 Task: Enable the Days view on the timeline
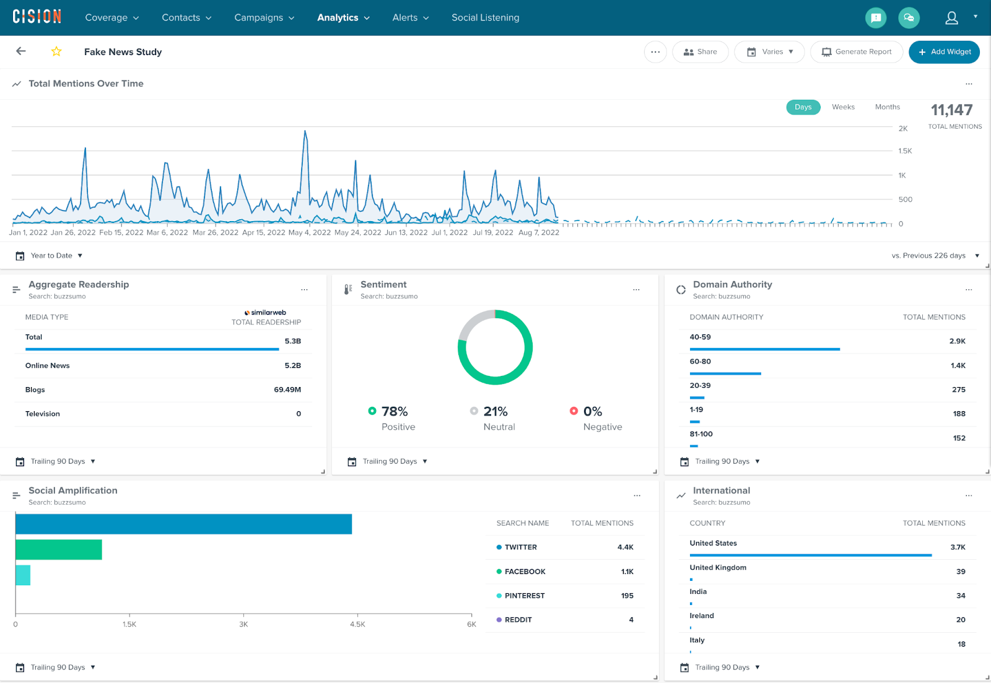pyautogui.click(x=803, y=107)
